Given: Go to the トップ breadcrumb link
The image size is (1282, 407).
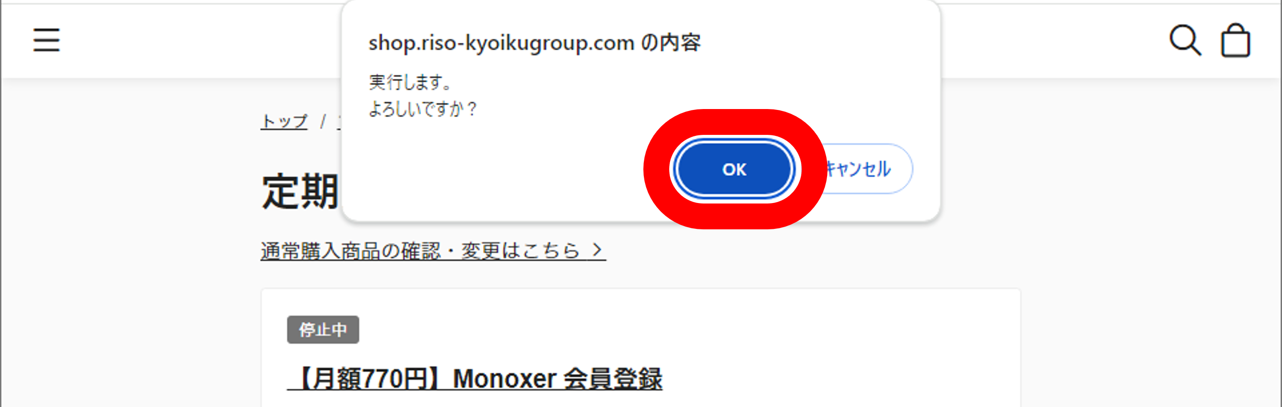Looking at the screenshot, I should (x=284, y=121).
